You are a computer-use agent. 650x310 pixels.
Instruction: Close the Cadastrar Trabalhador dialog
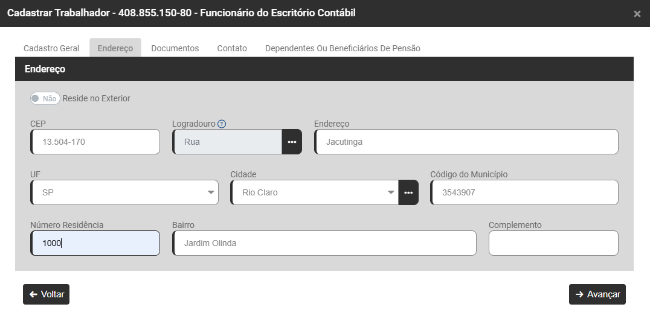coord(637,14)
